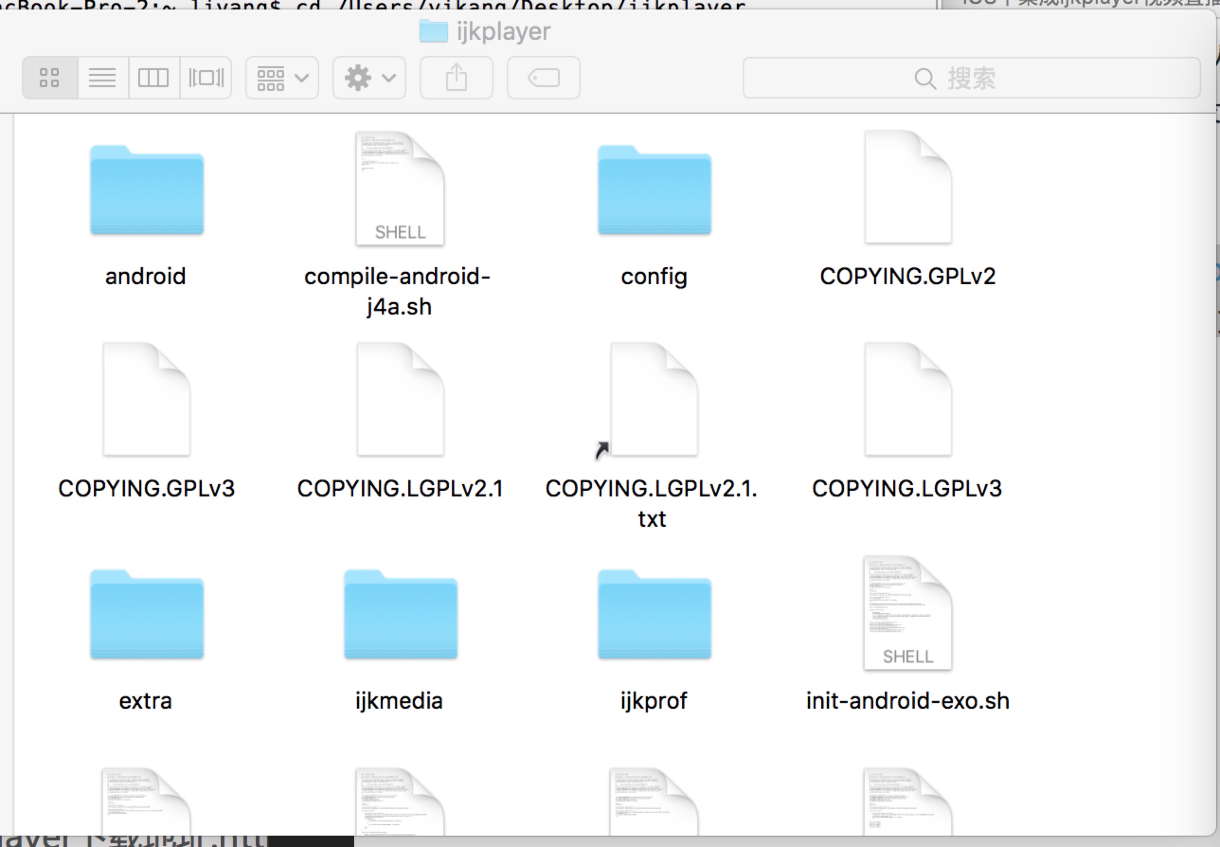Screen dimensions: 1220x847
Task: Switch to icon view mode
Action: coord(50,78)
